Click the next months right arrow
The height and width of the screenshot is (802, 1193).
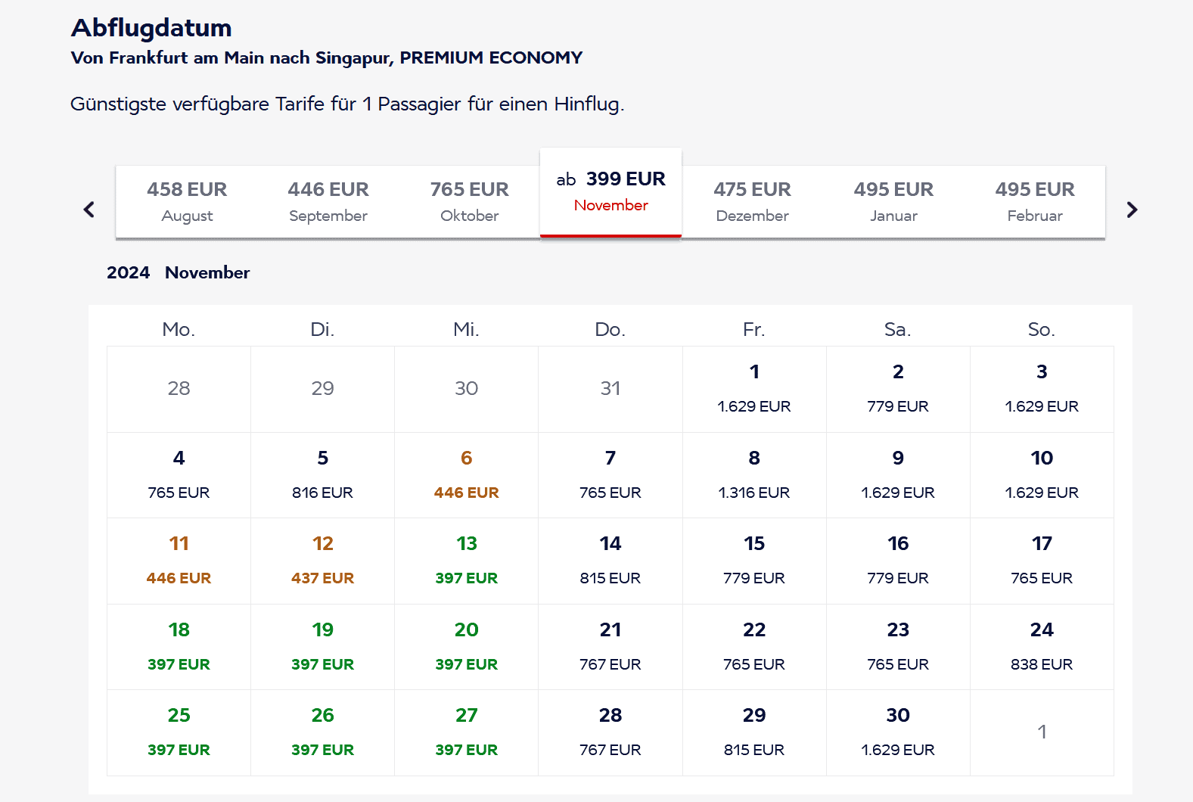[1132, 210]
